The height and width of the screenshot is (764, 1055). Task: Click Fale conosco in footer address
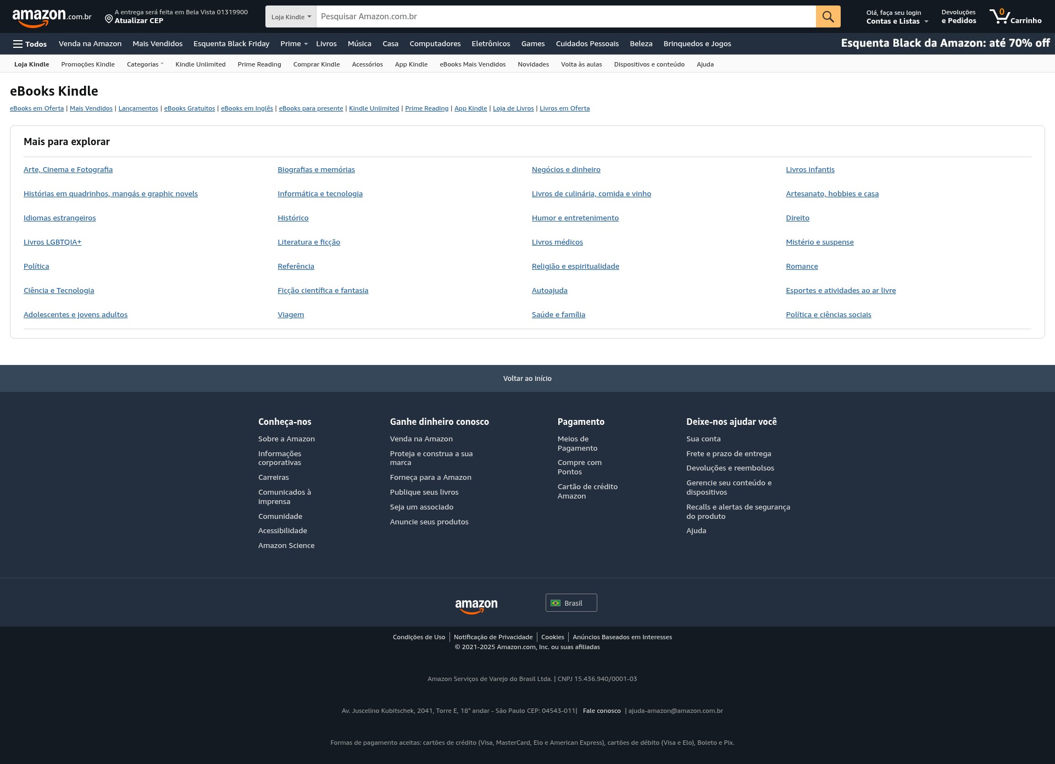pos(602,711)
